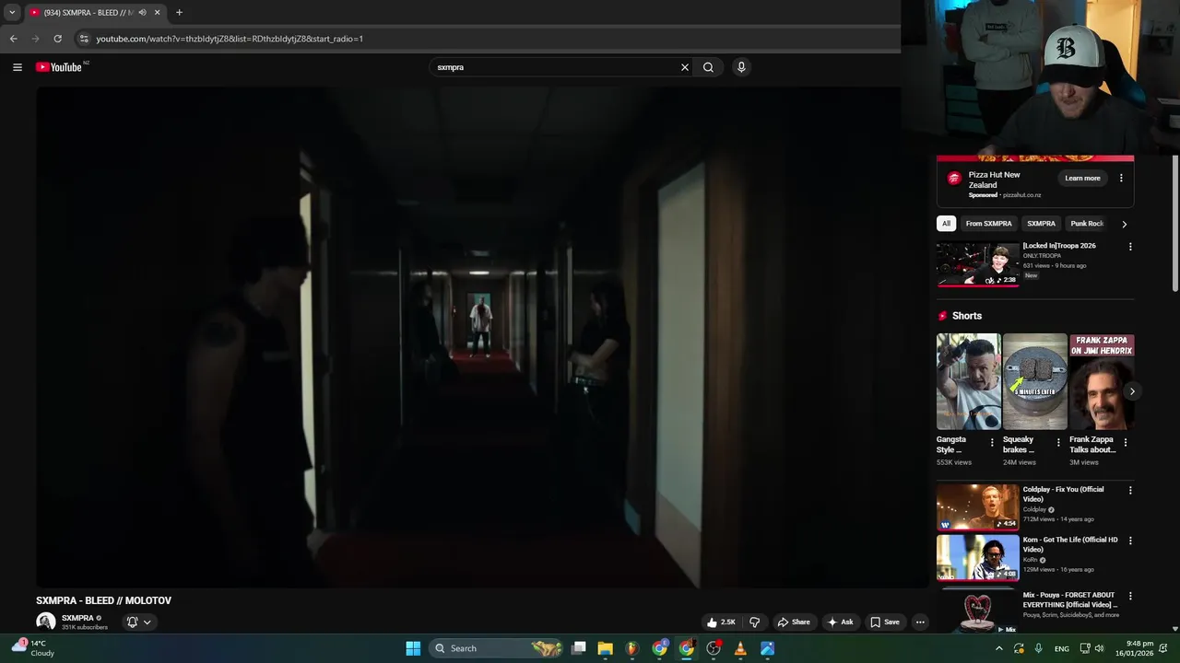
Task: Select the SXMPRA filter chip
Action: pyautogui.click(x=1041, y=224)
